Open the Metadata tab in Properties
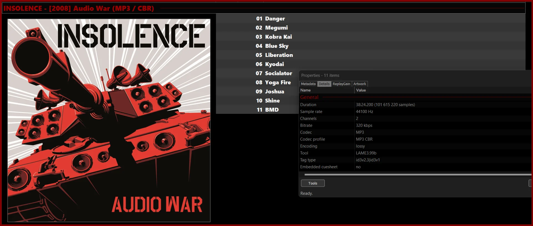Screen dimensions: 533x226 (x=308, y=84)
